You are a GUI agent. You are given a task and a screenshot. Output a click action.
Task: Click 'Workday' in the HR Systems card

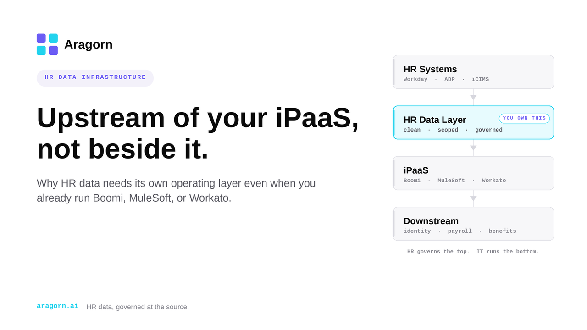pyautogui.click(x=415, y=80)
